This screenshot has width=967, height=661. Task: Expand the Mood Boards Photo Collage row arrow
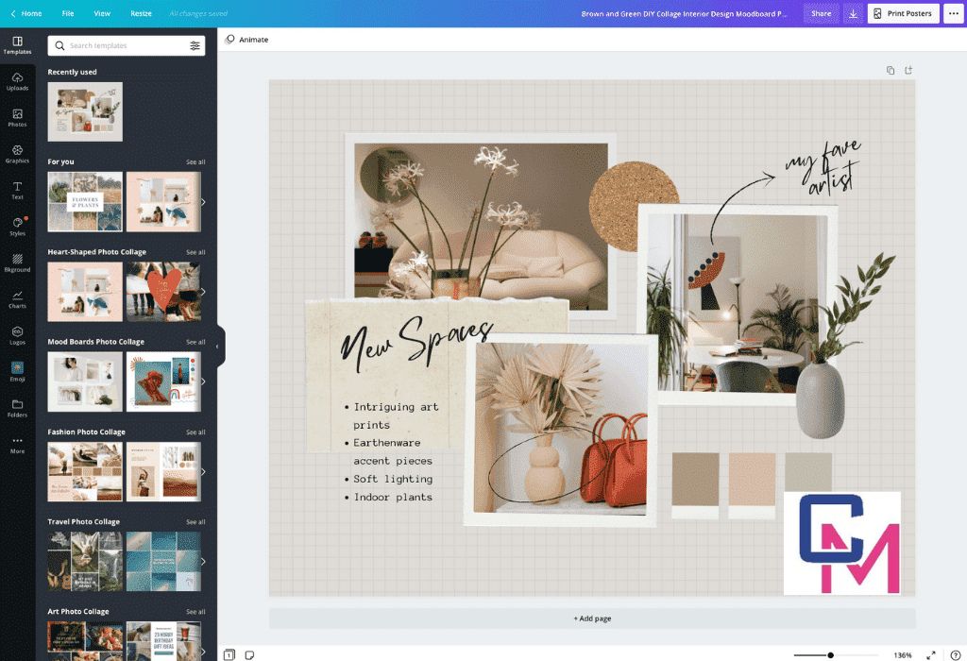tap(202, 381)
